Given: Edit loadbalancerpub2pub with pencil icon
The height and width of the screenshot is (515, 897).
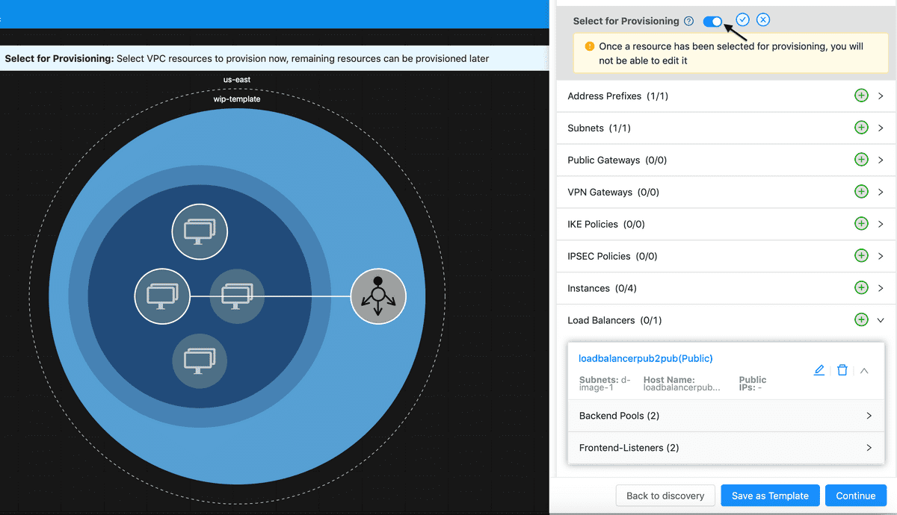Looking at the screenshot, I should click(x=819, y=370).
